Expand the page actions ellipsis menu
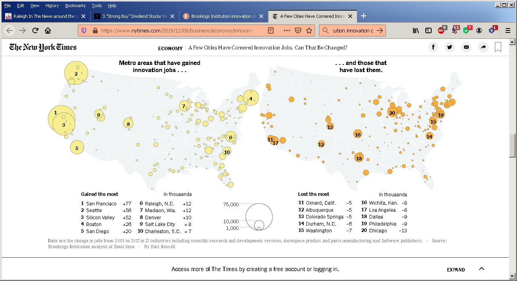 [x=287, y=30]
